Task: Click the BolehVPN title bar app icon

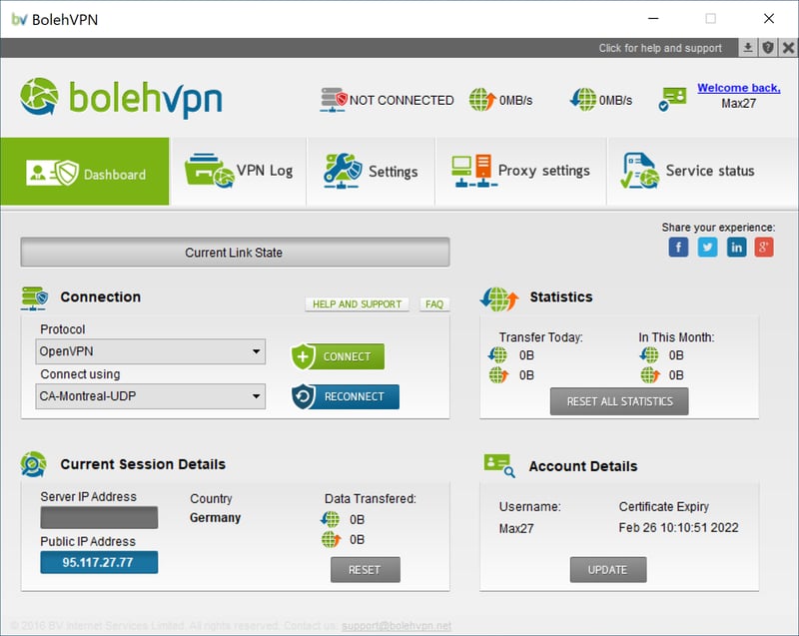Action: point(19,19)
